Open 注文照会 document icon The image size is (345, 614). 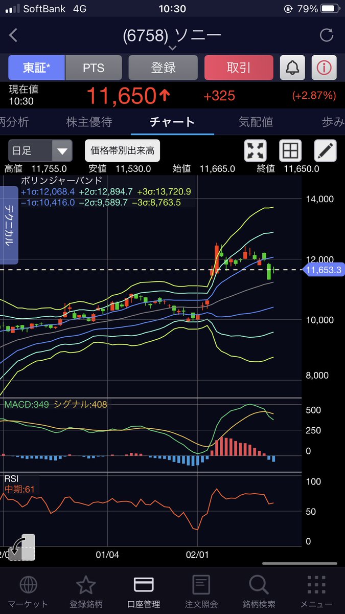[201, 585]
